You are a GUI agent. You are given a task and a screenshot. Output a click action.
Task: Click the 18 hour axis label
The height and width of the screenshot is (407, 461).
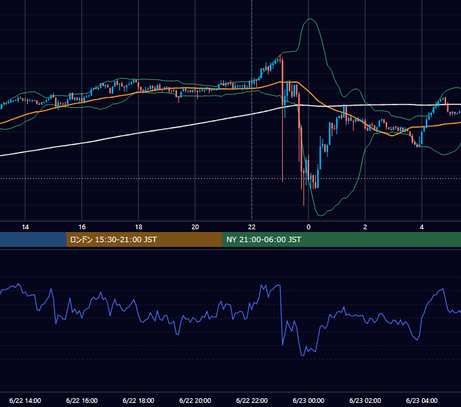coord(138,227)
